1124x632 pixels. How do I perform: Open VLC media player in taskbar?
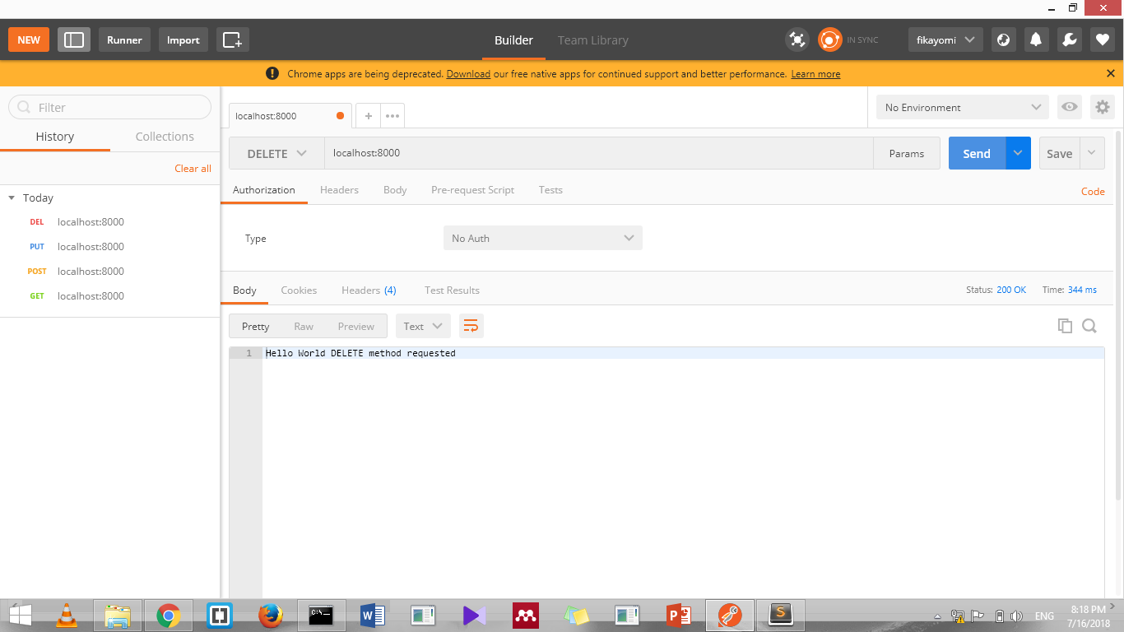[x=67, y=615]
